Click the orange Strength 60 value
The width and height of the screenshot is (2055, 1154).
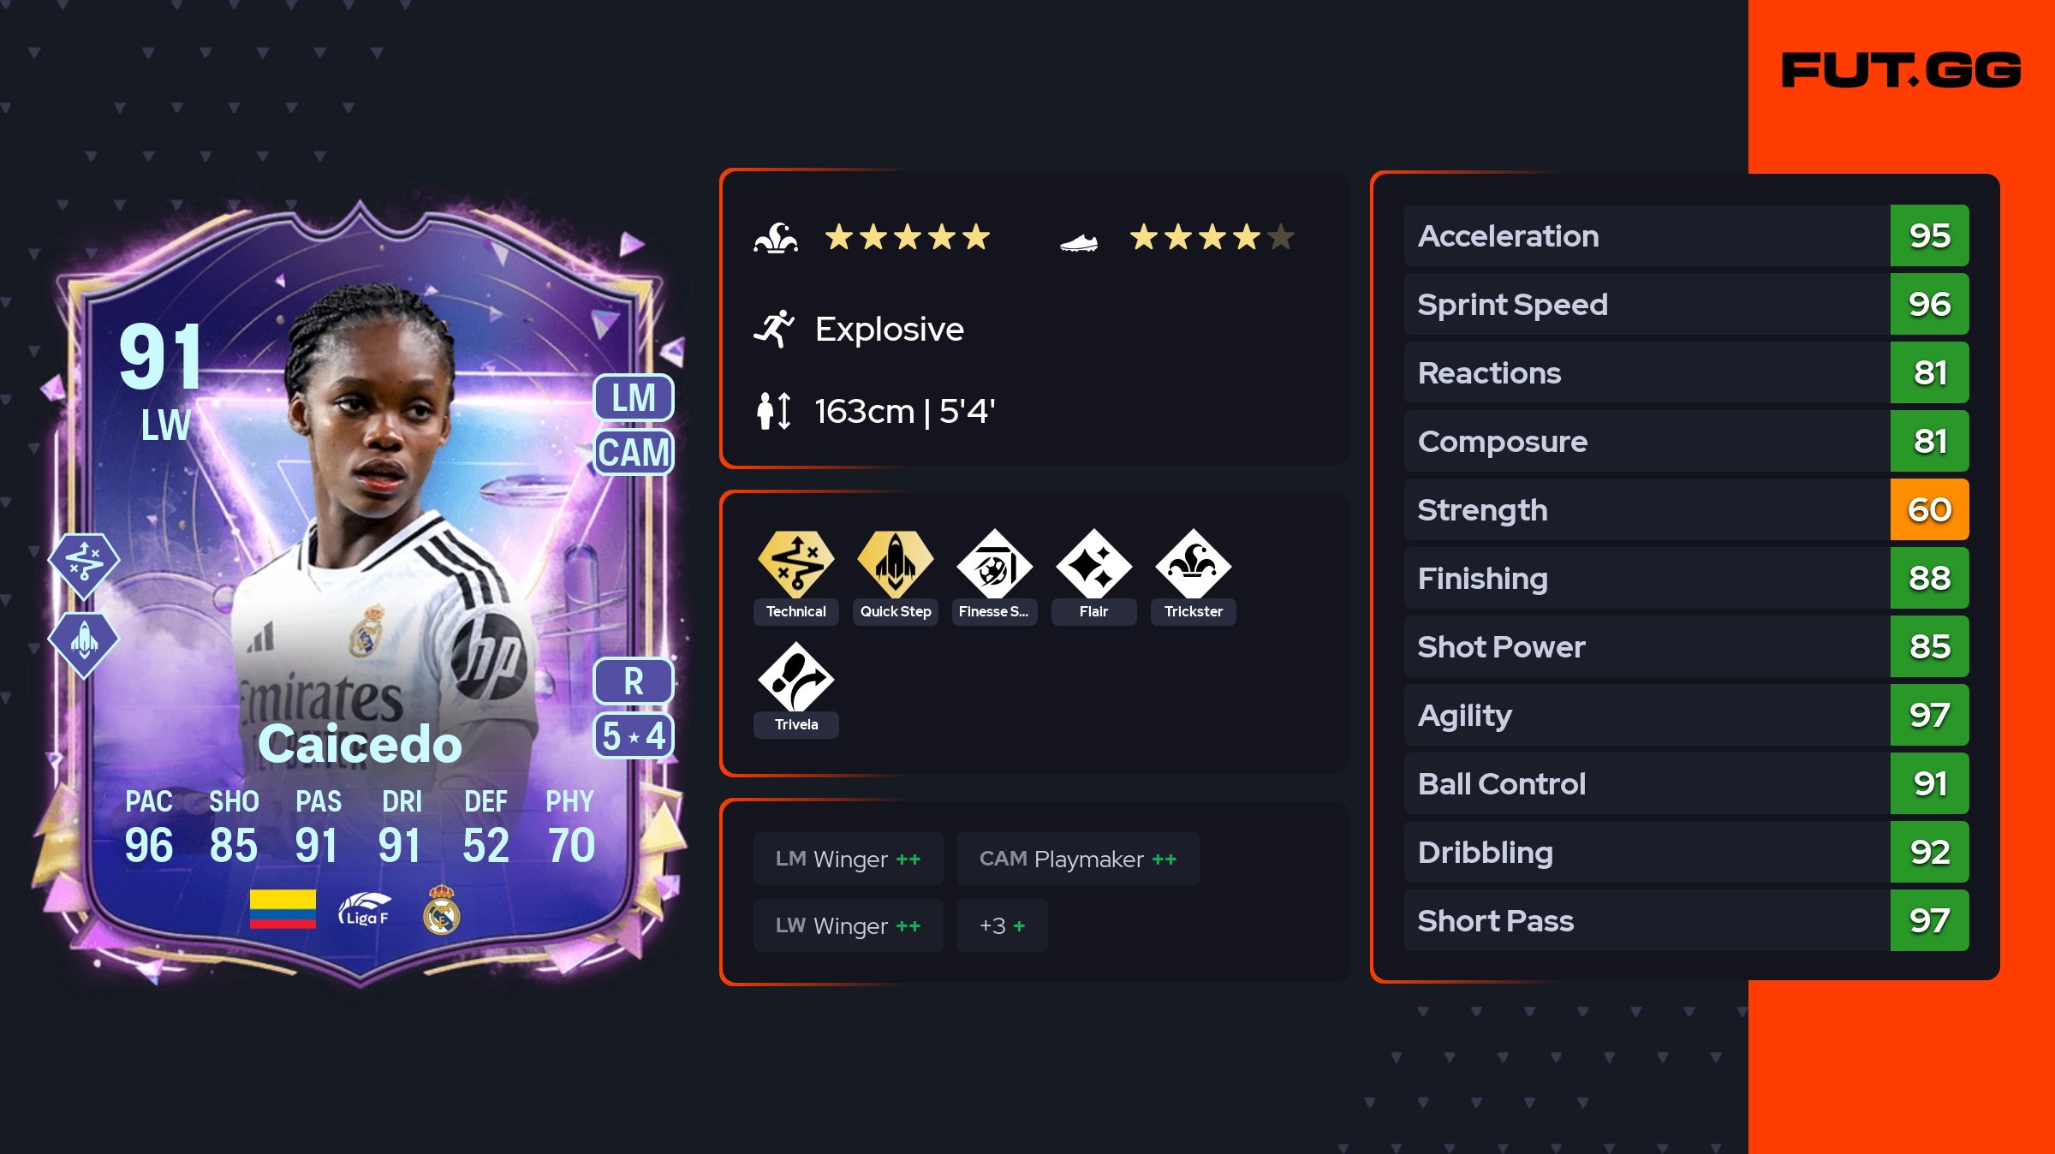(x=1929, y=509)
